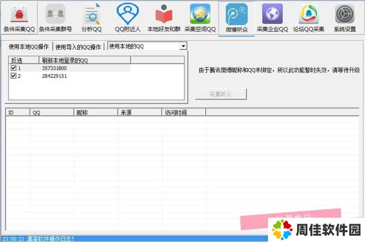365x242 pixels.
Task: Expand the 使用本地的QQ dropdown arrow
Action: click(x=183, y=46)
